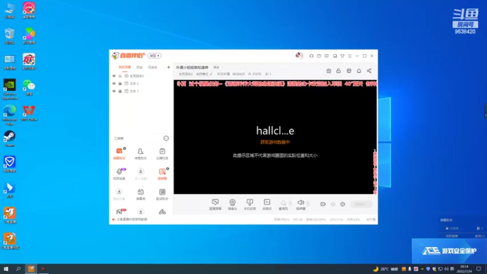The image size is (487, 274).
Task: Open Steam desktop shortcut
Action: point(10,139)
